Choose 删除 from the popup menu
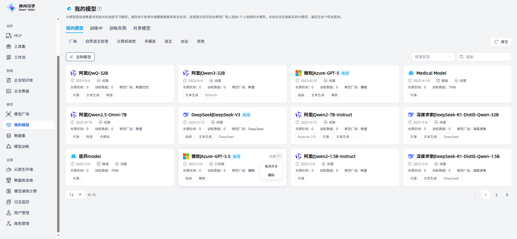Image resolution: width=517 pixels, height=239 pixels. click(271, 175)
